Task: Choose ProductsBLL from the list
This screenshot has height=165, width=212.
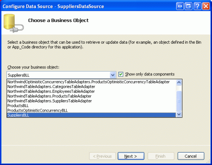Action: pos(91,105)
